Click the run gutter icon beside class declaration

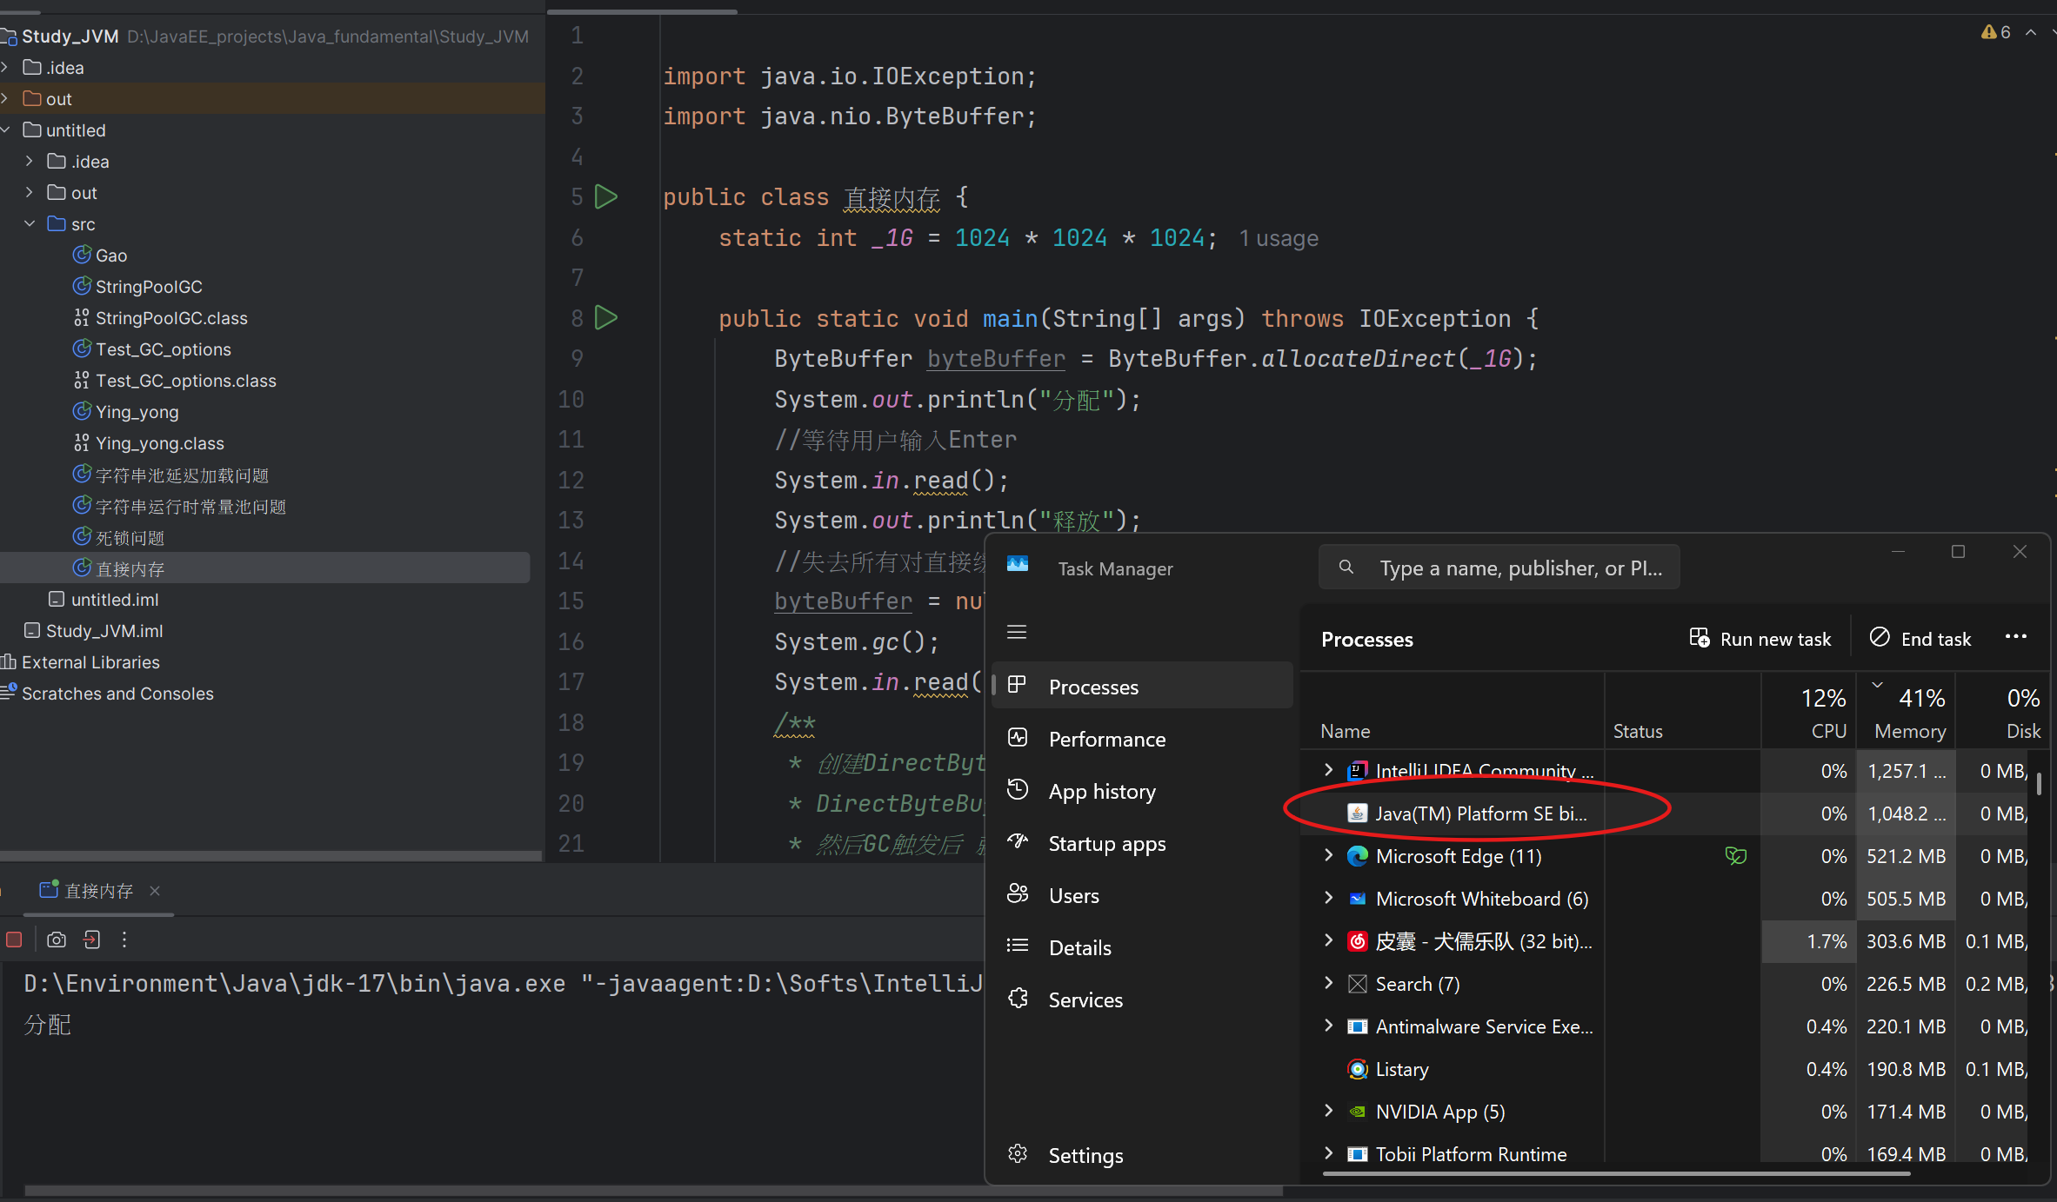pos(606,197)
